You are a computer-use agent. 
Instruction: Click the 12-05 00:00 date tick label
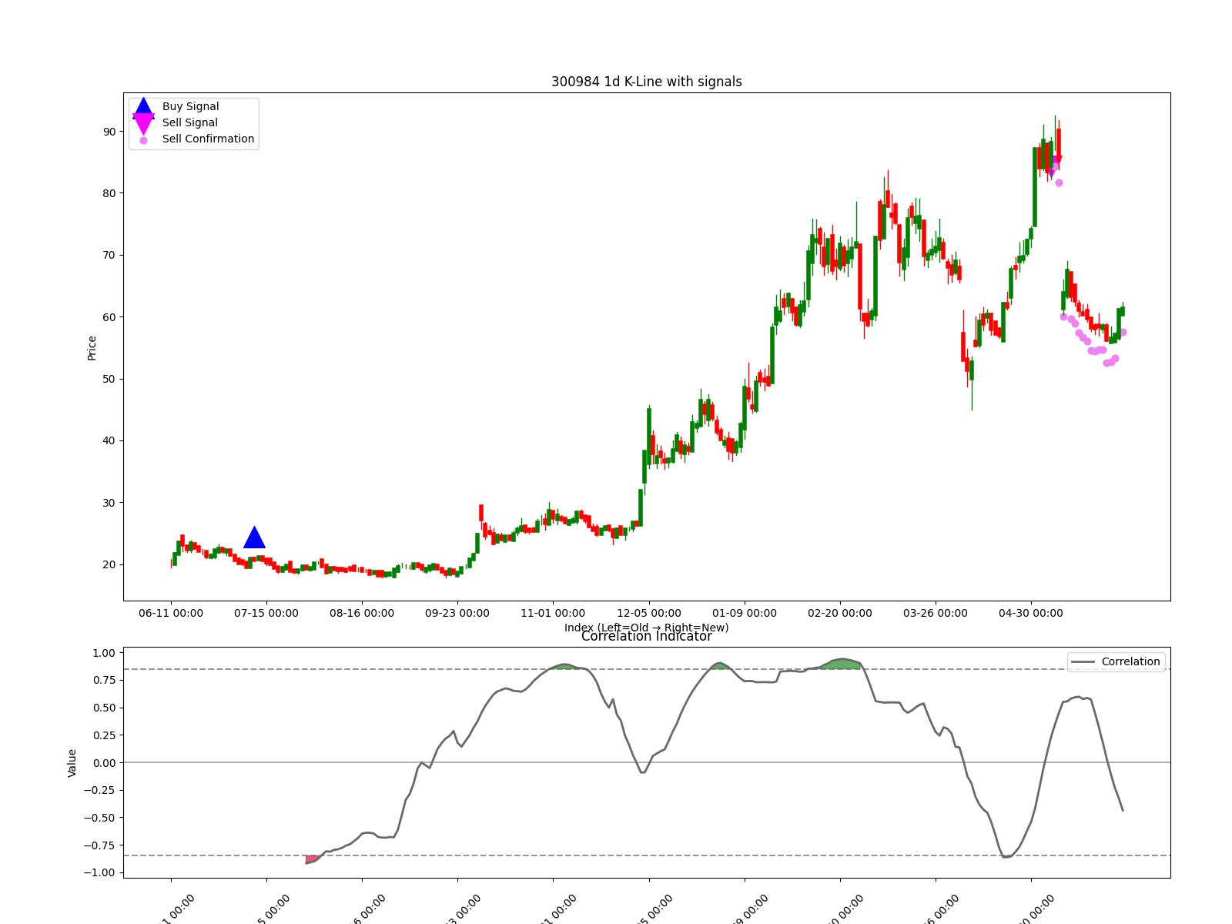pos(648,613)
